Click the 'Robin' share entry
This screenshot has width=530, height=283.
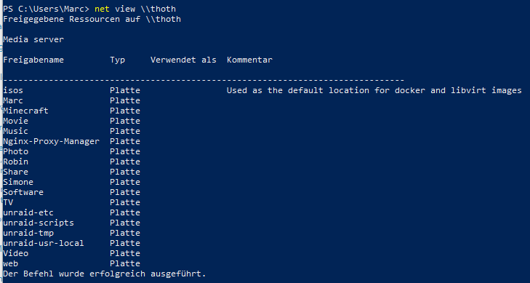click(x=15, y=162)
